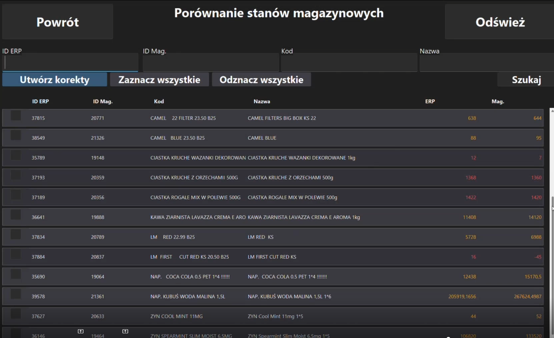This screenshot has width=554, height=338.
Task: Click the ID ERP column header
Action: pos(40,101)
